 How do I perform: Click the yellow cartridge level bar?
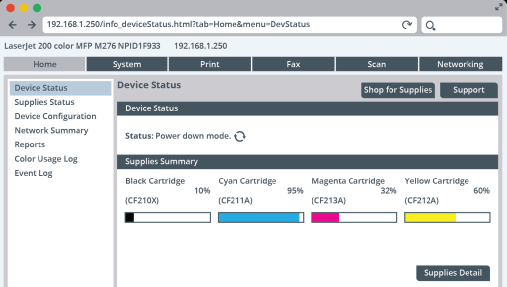tap(447, 217)
